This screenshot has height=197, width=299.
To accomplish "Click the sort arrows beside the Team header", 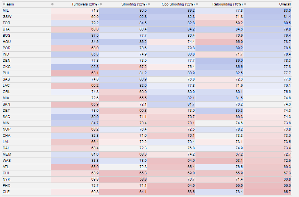I will (x=3, y=4).
